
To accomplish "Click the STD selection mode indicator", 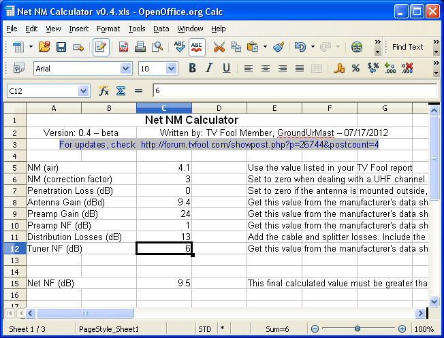I will point(204,329).
